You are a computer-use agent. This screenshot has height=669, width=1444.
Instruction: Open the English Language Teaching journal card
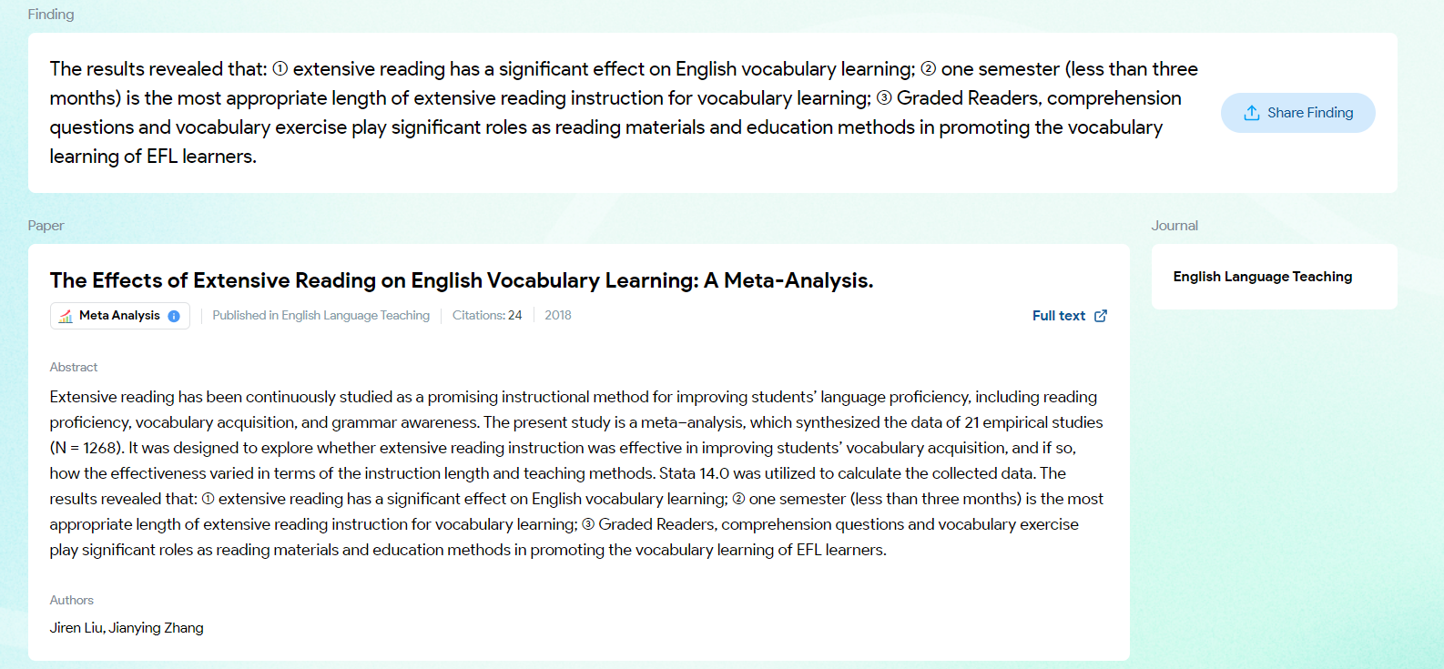[1275, 277]
